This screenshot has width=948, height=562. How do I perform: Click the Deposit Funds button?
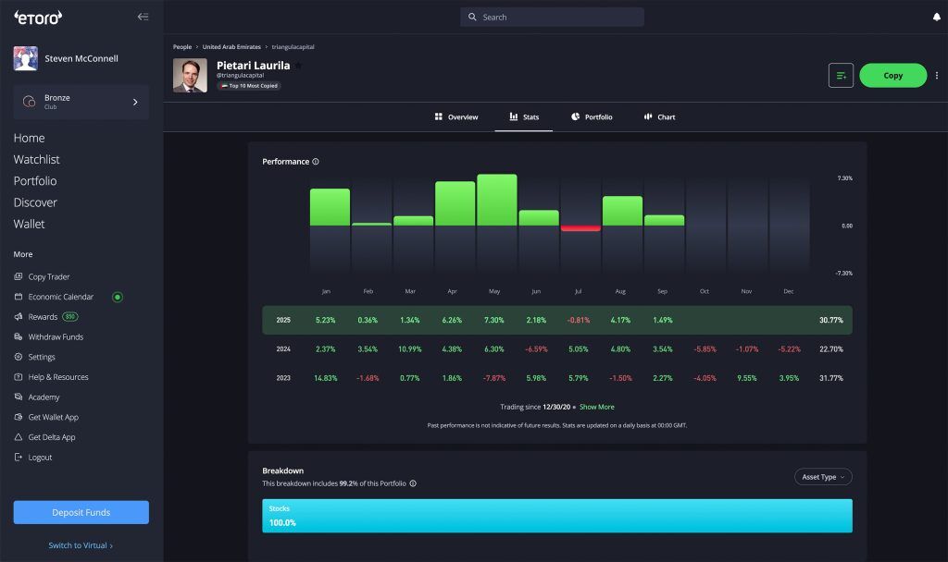click(81, 512)
